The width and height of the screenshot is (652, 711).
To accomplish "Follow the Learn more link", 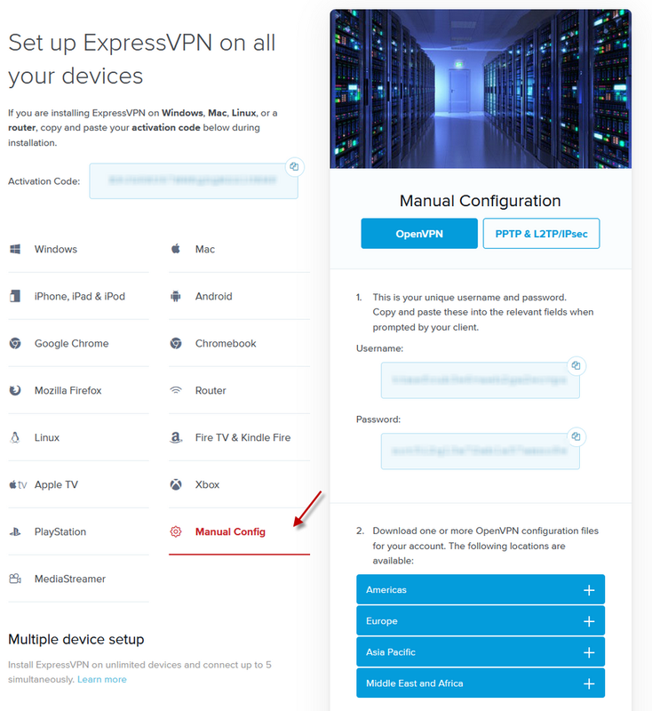I will (102, 679).
